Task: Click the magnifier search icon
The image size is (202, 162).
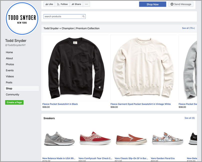Action: (84, 16)
